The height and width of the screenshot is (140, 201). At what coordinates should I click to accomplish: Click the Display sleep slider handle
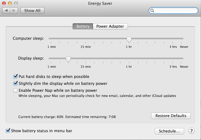pos(68,59)
